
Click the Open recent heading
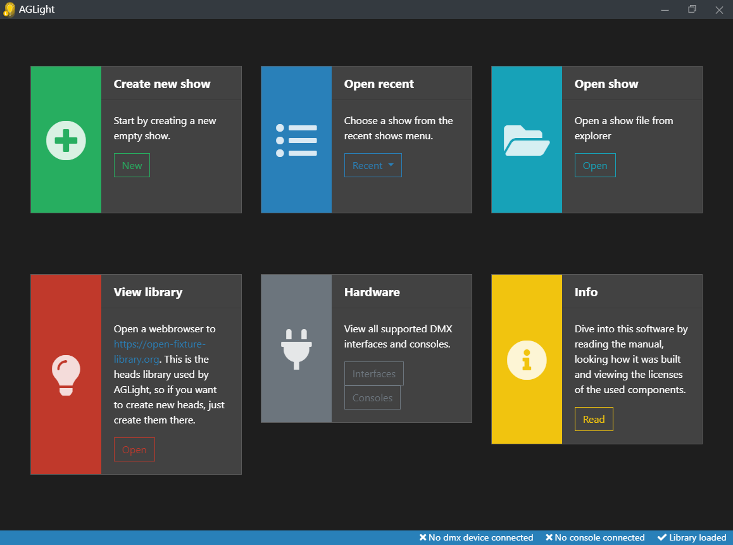[379, 84]
